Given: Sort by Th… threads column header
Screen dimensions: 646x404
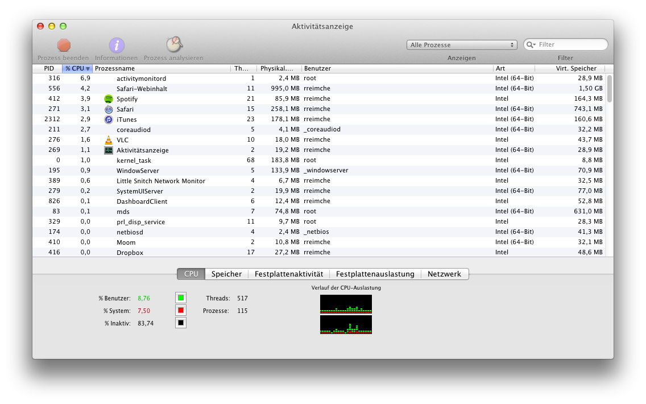Looking at the screenshot, I should point(243,68).
